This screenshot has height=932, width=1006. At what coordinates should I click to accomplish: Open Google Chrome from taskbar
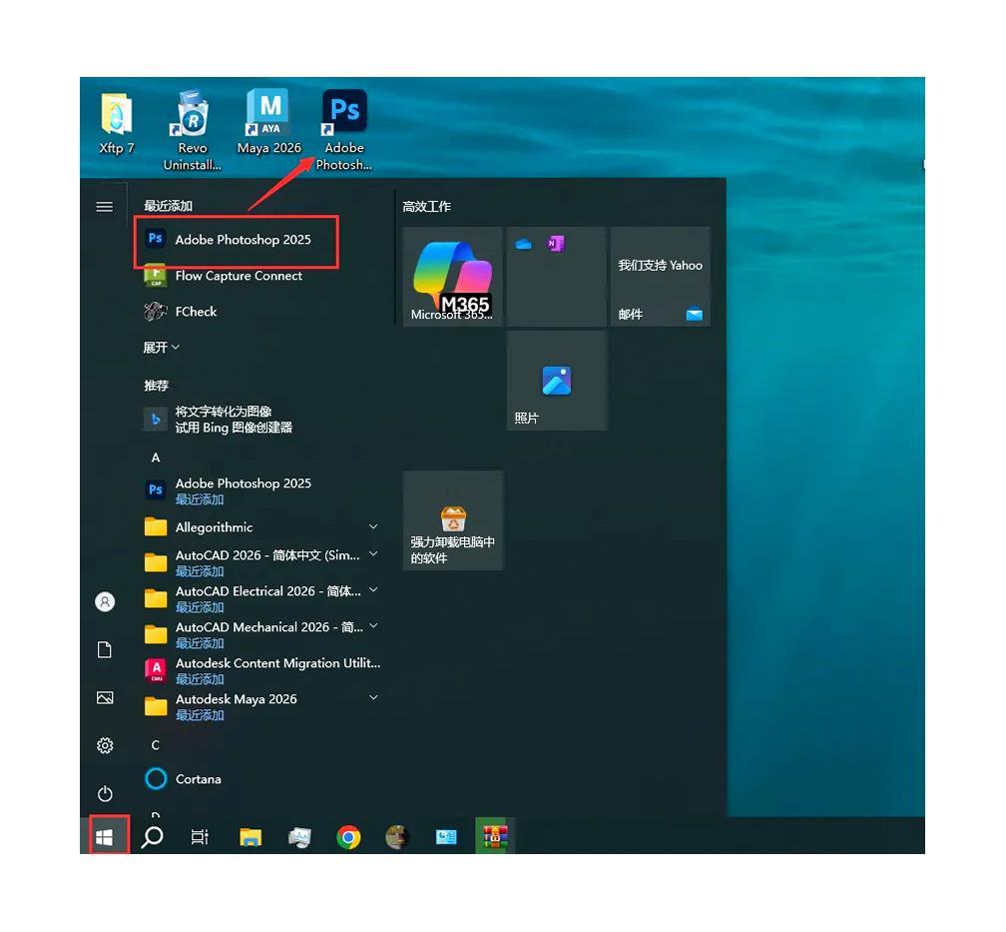pyautogui.click(x=348, y=837)
